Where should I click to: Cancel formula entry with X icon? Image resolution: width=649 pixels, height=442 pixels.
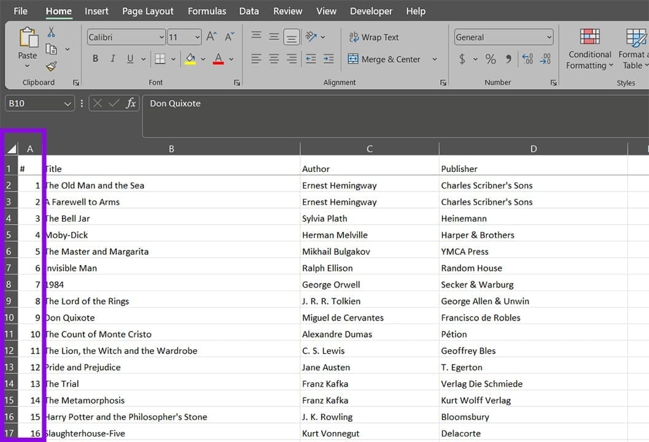coord(97,103)
